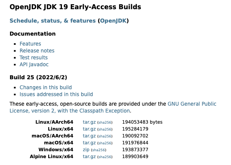The height and width of the screenshot is (165, 231).
Task: Open the OpenJDK link in parentheses
Action: [x=113, y=21]
